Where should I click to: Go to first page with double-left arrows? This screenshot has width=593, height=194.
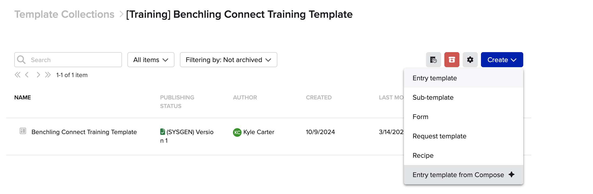click(x=18, y=75)
